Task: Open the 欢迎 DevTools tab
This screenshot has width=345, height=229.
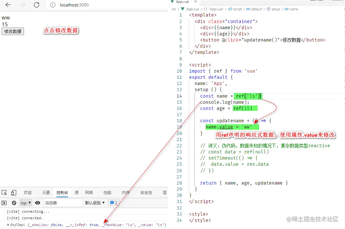Action: click(28, 193)
